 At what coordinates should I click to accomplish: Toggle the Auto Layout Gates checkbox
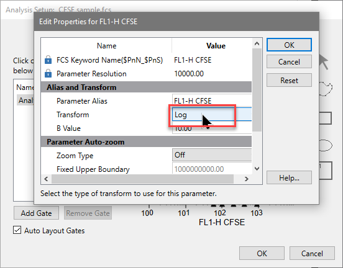(x=17, y=230)
